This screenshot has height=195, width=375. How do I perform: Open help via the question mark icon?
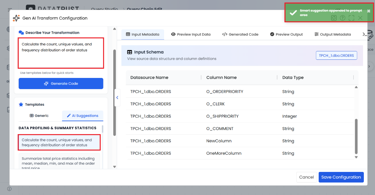tap(343, 18)
